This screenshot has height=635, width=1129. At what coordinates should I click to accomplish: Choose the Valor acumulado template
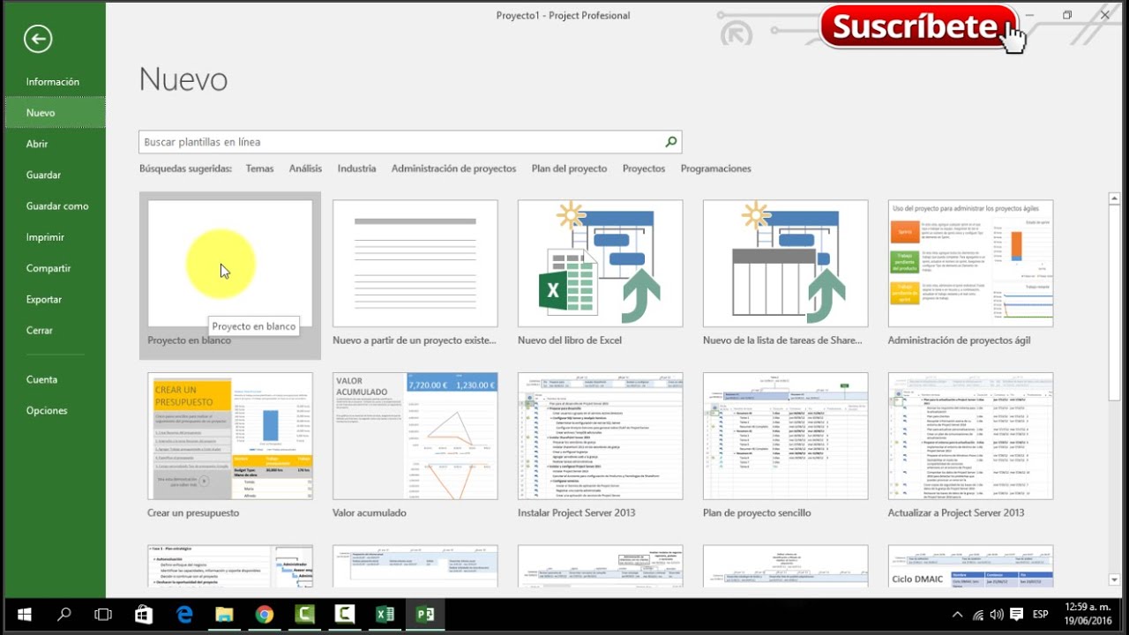[x=415, y=447]
